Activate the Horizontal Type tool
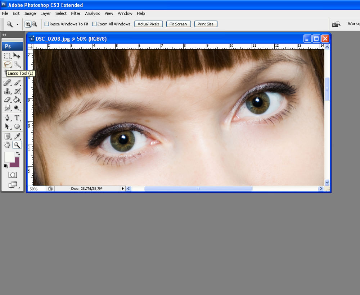 tap(17, 118)
